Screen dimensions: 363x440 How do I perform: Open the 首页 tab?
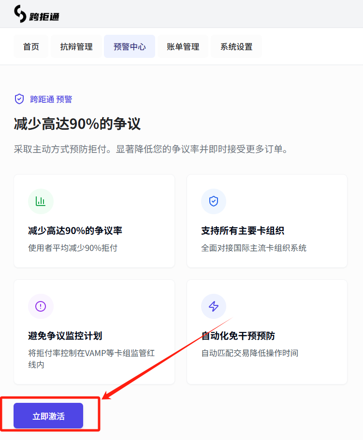pyautogui.click(x=31, y=46)
